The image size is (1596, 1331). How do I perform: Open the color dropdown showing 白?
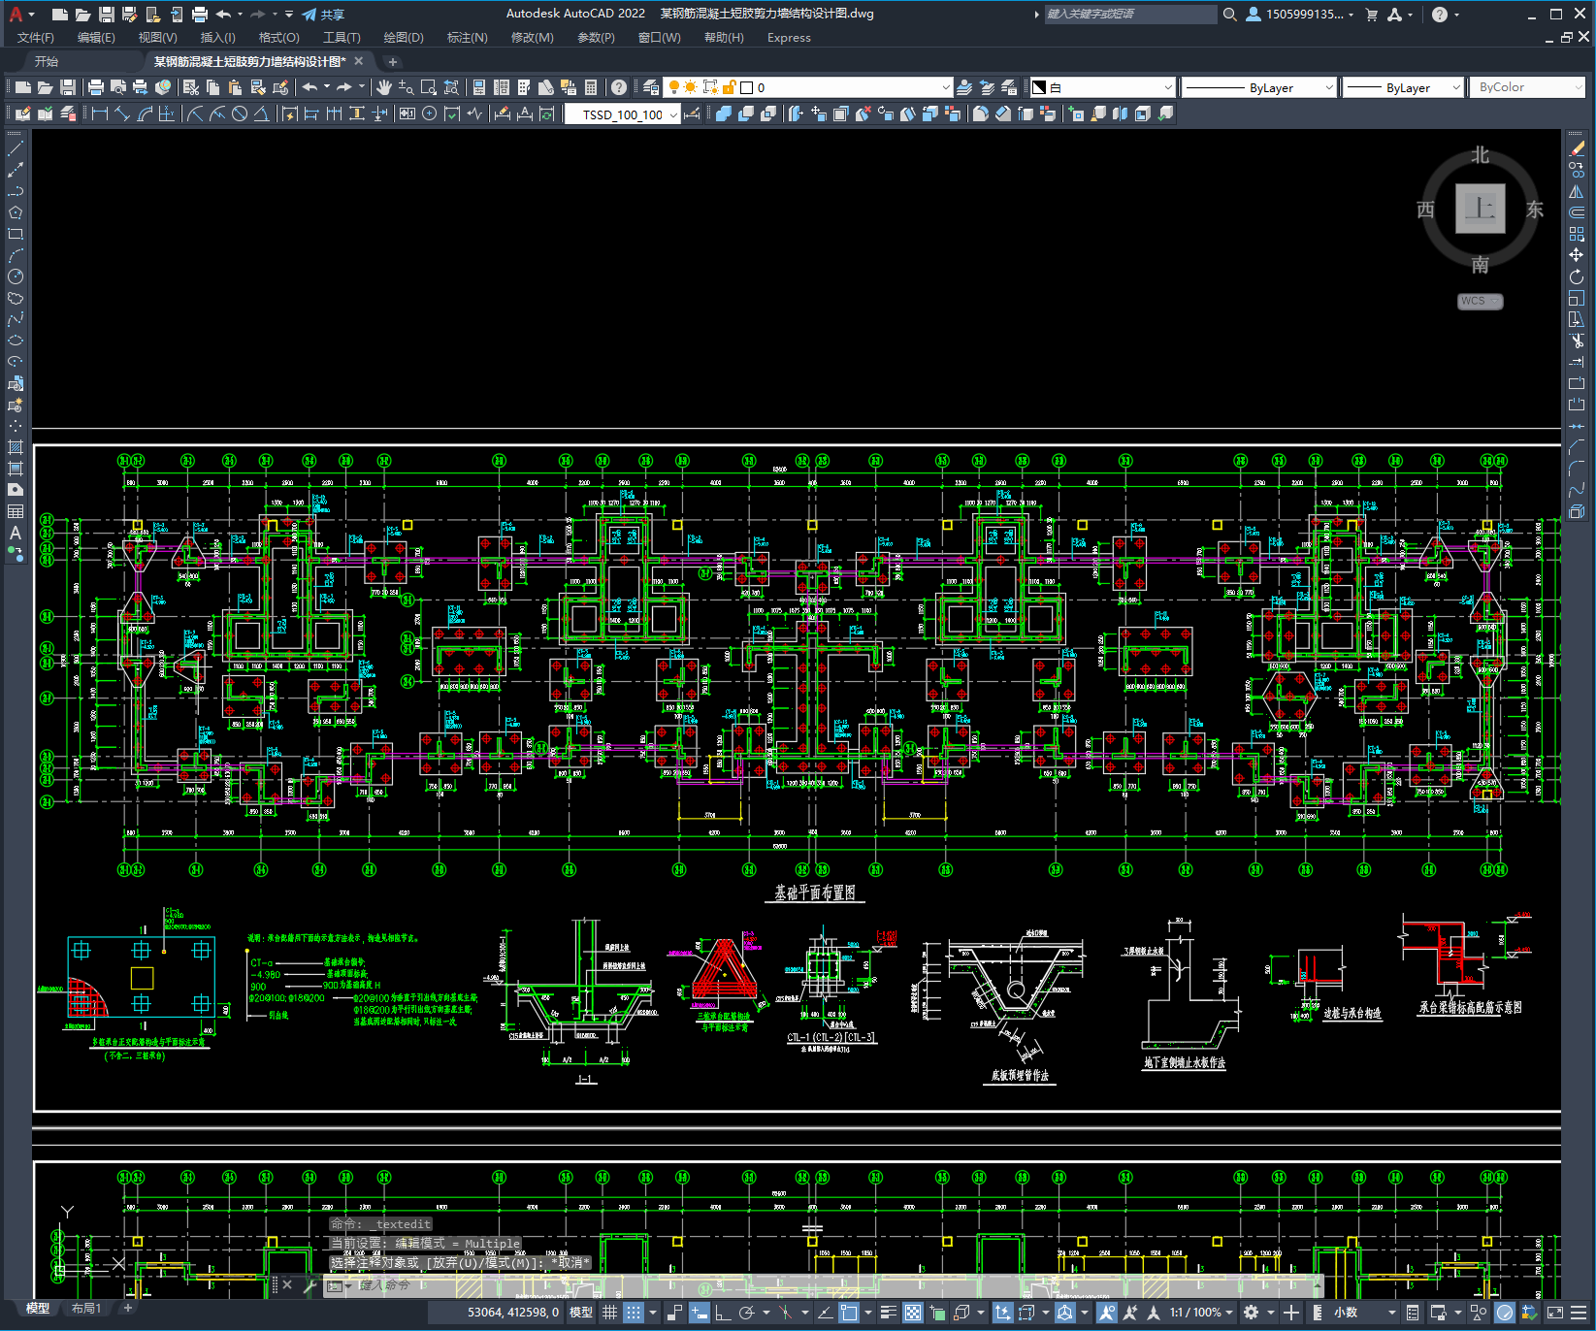tap(1102, 87)
